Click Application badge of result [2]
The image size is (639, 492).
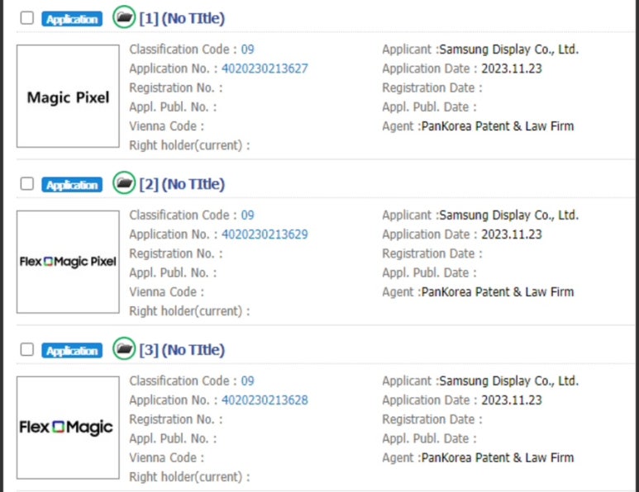click(x=72, y=185)
